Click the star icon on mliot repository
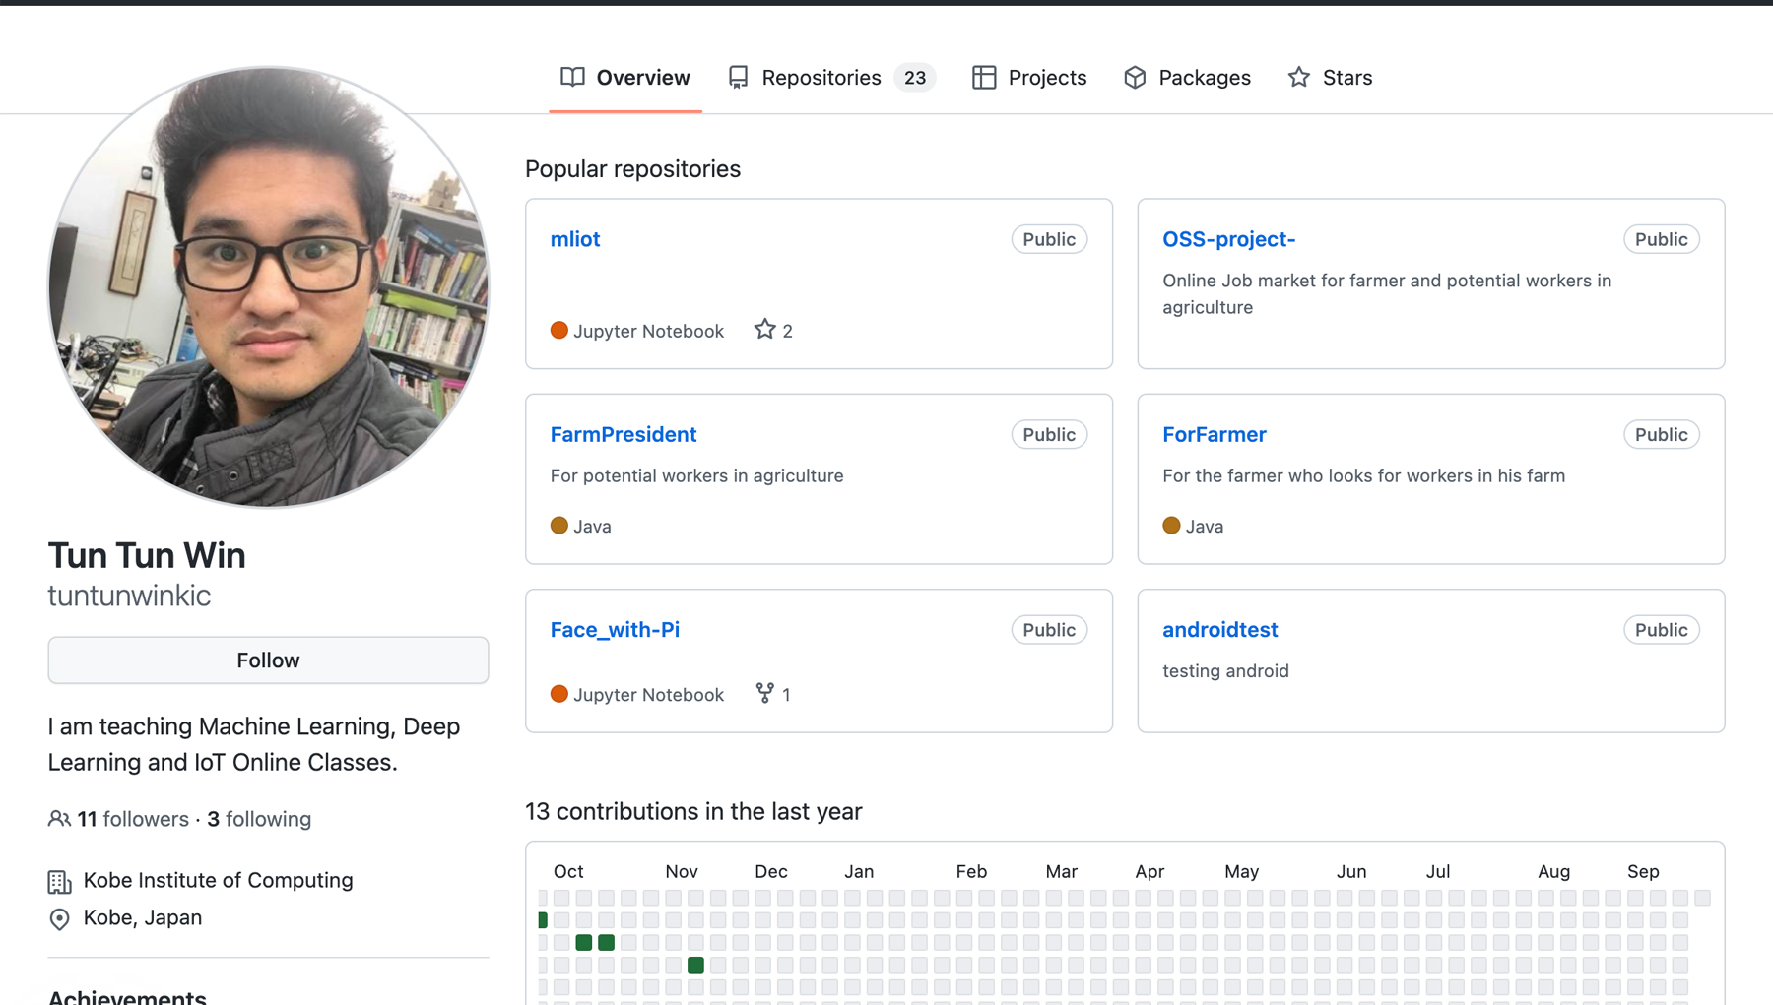 point(764,330)
